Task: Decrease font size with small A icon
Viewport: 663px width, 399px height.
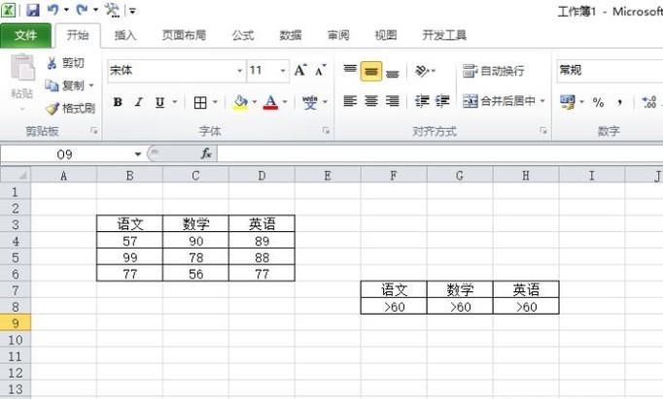Action: 321,70
